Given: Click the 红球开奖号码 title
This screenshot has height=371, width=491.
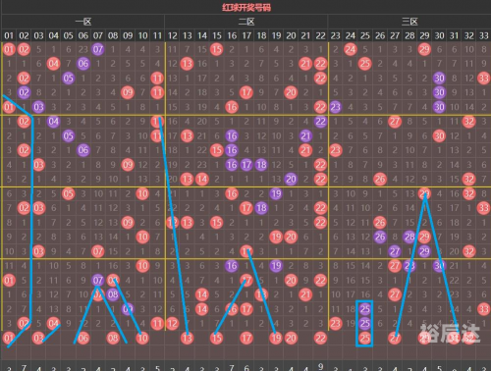Looking at the screenshot, I should point(246,7).
